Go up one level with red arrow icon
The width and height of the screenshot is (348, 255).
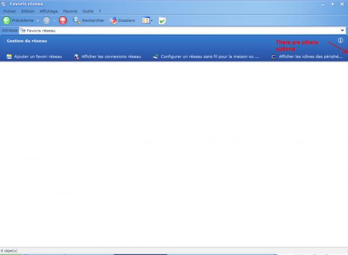pyautogui.click(x=63, y=21)
